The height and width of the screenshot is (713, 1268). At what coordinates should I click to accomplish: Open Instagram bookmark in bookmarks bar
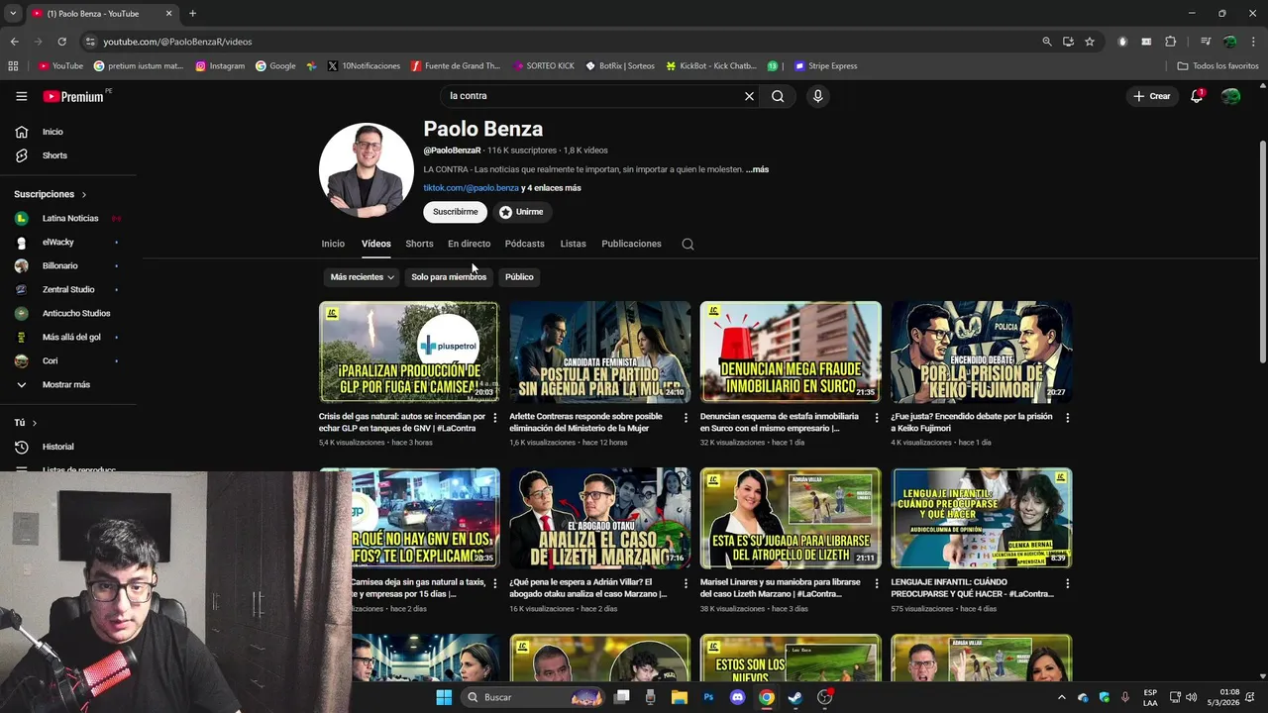(x=220, y=66)
